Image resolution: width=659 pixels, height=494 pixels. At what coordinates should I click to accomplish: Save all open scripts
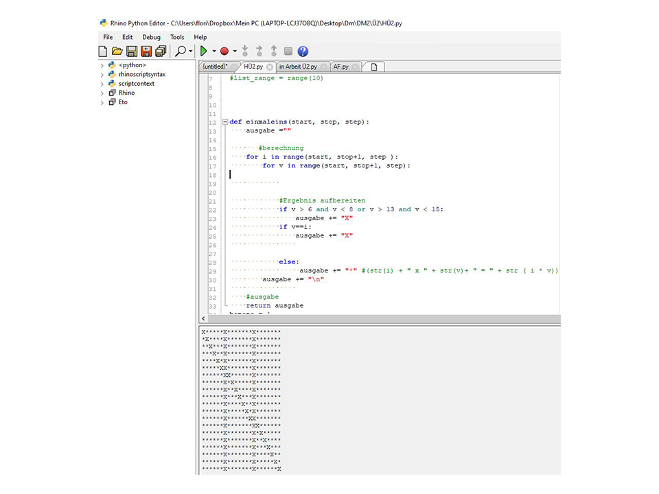pyautogui.click(x=161, y=51)
